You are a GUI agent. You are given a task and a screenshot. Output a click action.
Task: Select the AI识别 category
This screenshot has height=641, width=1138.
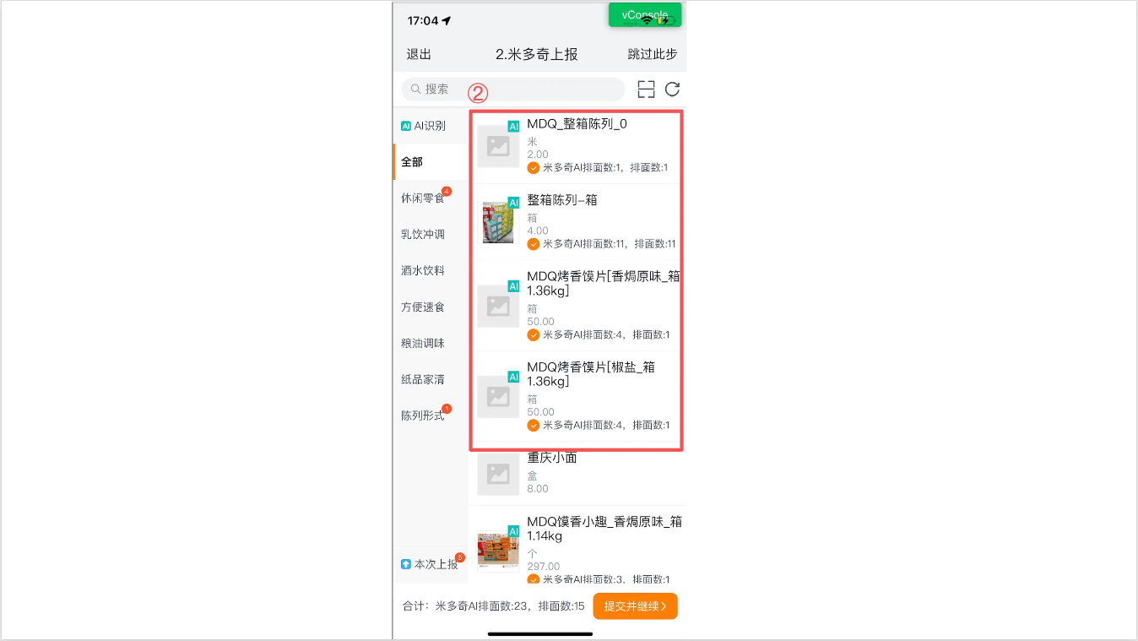coord(430,126)
